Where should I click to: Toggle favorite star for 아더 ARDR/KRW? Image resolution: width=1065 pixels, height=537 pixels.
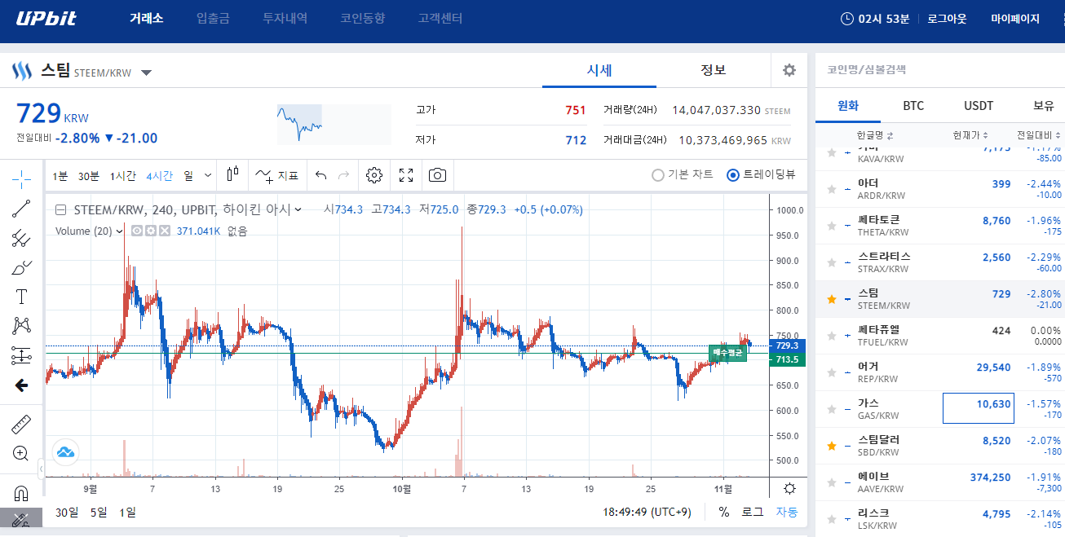pyautogui.click(x=832, y=189)
